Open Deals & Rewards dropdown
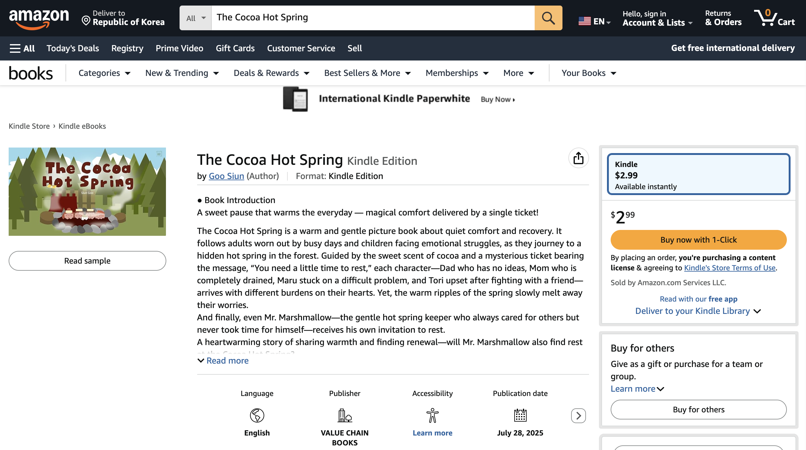Screen dimensions: 806x450 [x=272, y=73]
